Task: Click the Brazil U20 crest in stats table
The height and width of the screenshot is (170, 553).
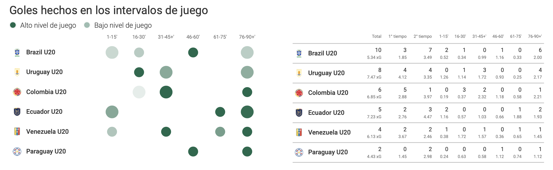Action: (299, 53)
